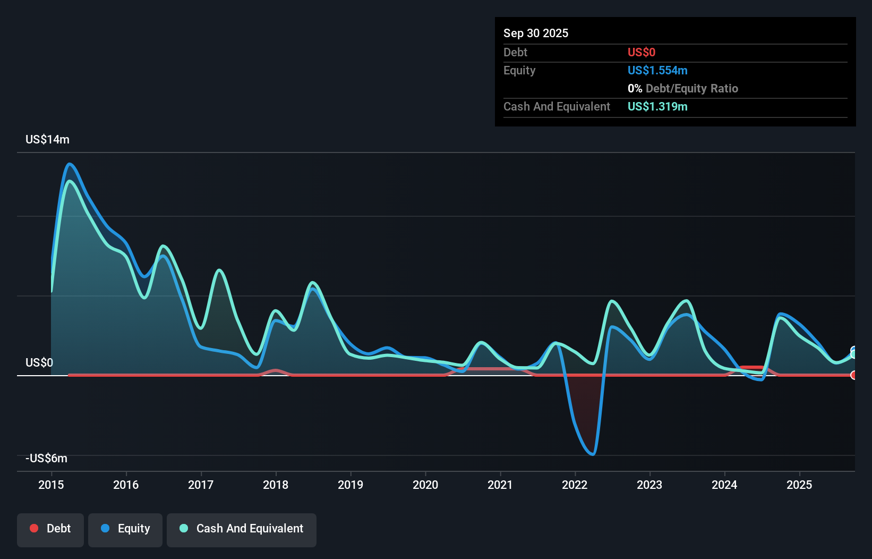Click the teal color swatch in Cash legend
This screenshot has height=559, width=872.
coord(183,528)
